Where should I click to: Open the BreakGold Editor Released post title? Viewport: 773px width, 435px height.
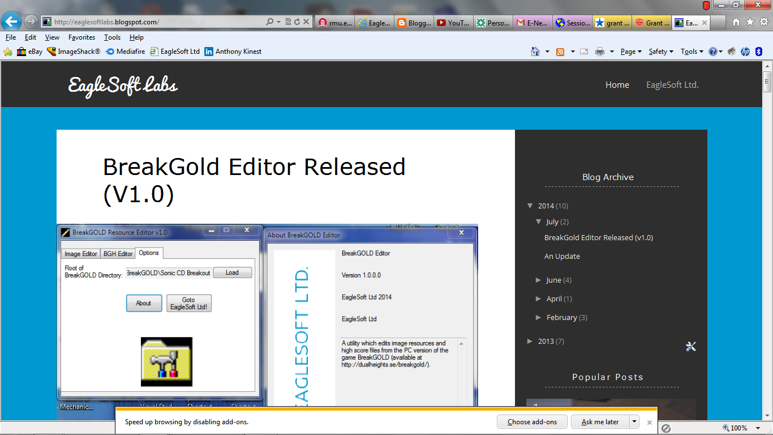[254, 180]
